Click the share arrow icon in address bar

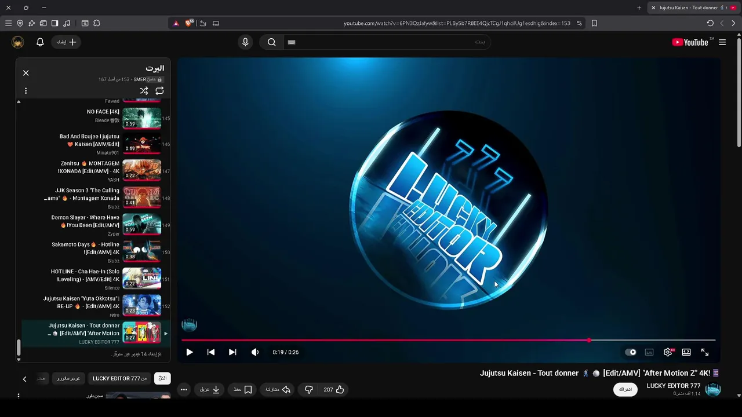coord(203,23)
